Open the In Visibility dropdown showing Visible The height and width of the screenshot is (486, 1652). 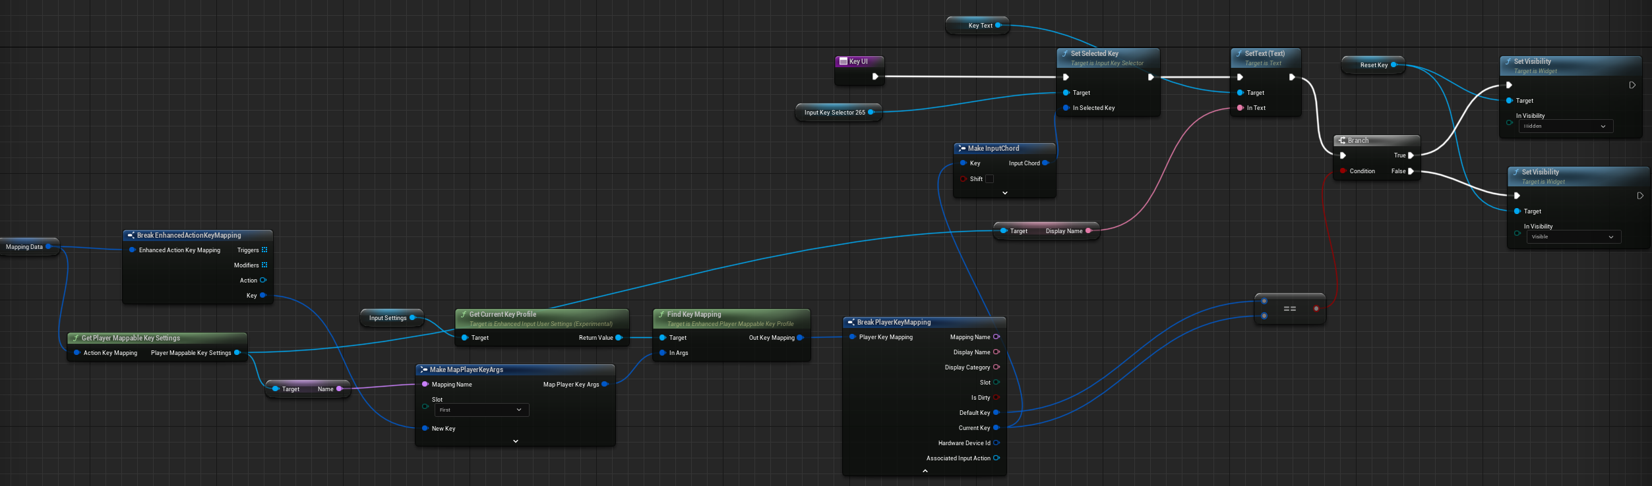click(x=1573, y=237)
